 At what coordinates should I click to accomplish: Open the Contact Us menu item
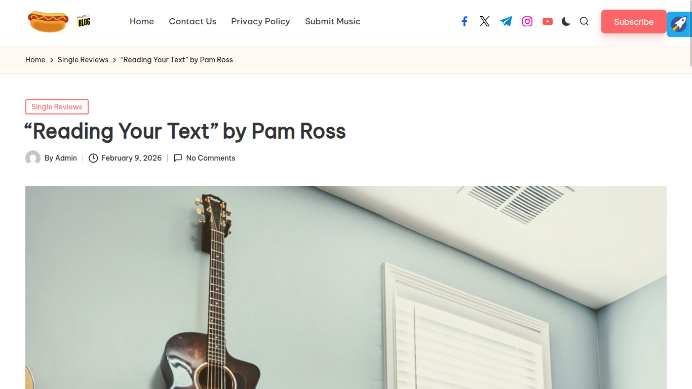tap(193, 21)
